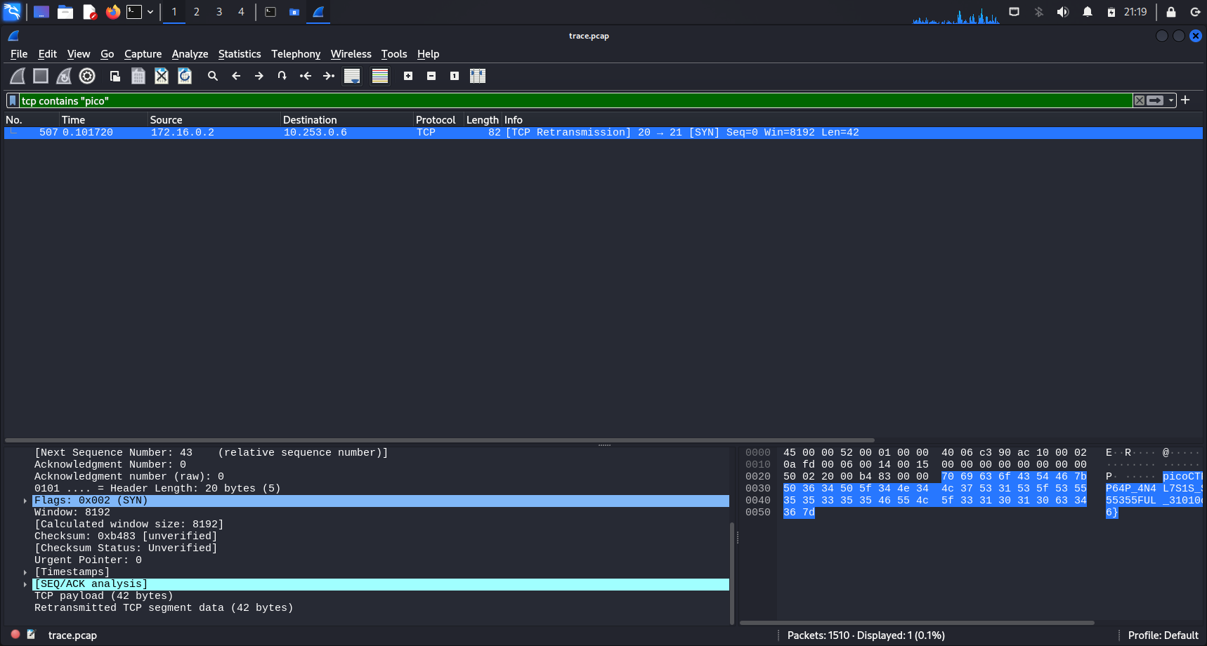Image resolution: width=1207 pixels, height=646 pixels.
Task: Zoom in on packet text
Action: pyautogui.click(x=408, y=76)
